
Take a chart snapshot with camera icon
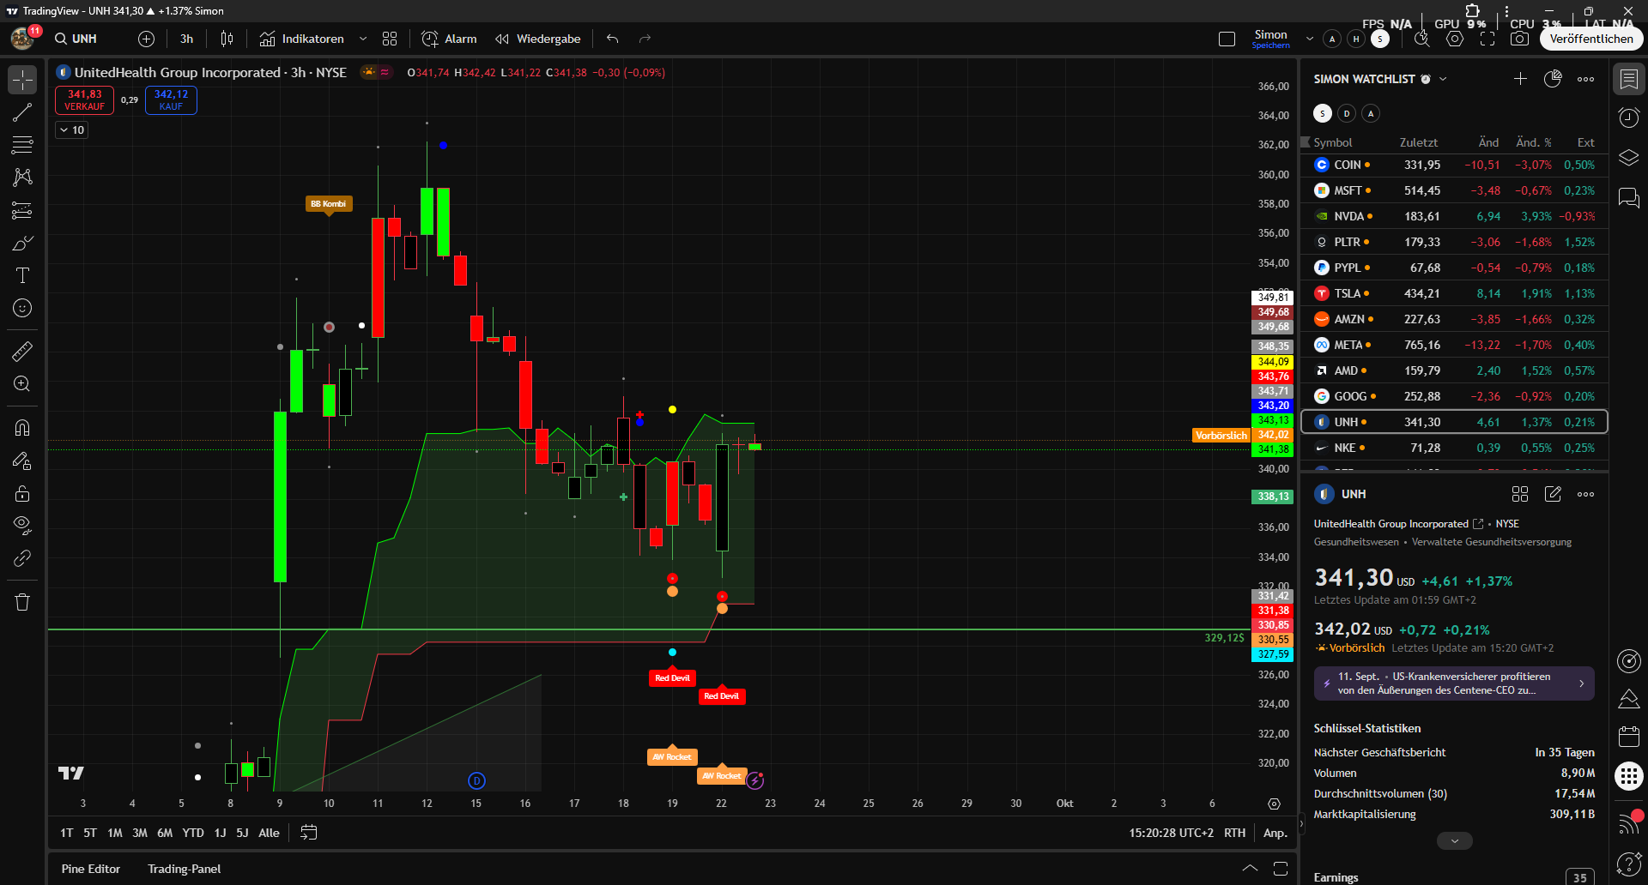[x=1519, y=39]
